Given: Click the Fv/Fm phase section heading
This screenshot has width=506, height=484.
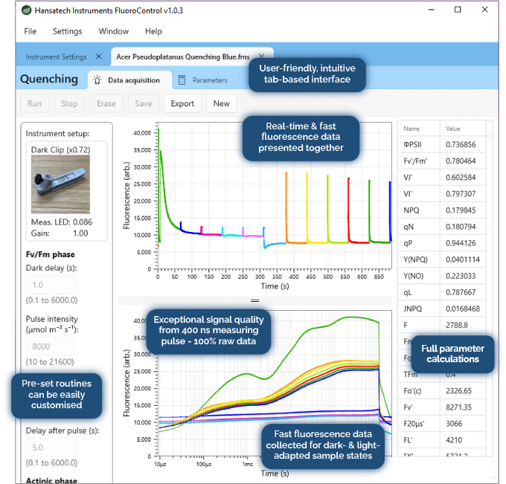Looking at the screenshot, I should 51,254.
